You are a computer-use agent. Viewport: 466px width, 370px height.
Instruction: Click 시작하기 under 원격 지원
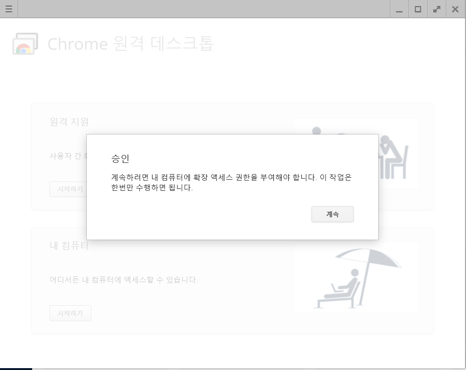(x=68, y=189)
